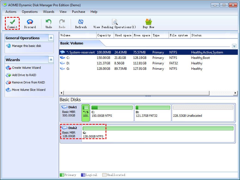This screenshot has height=180, width=240.
Task: Collapse the General Operations panel
Action: point(51,38)
